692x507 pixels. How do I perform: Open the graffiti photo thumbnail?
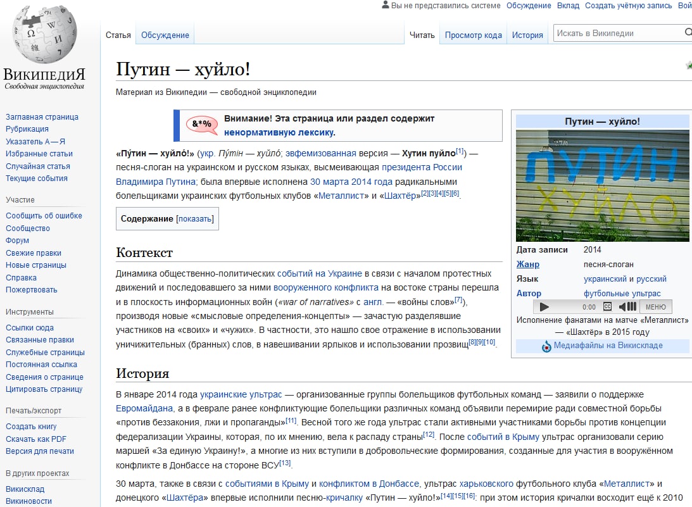click(602, 185)
